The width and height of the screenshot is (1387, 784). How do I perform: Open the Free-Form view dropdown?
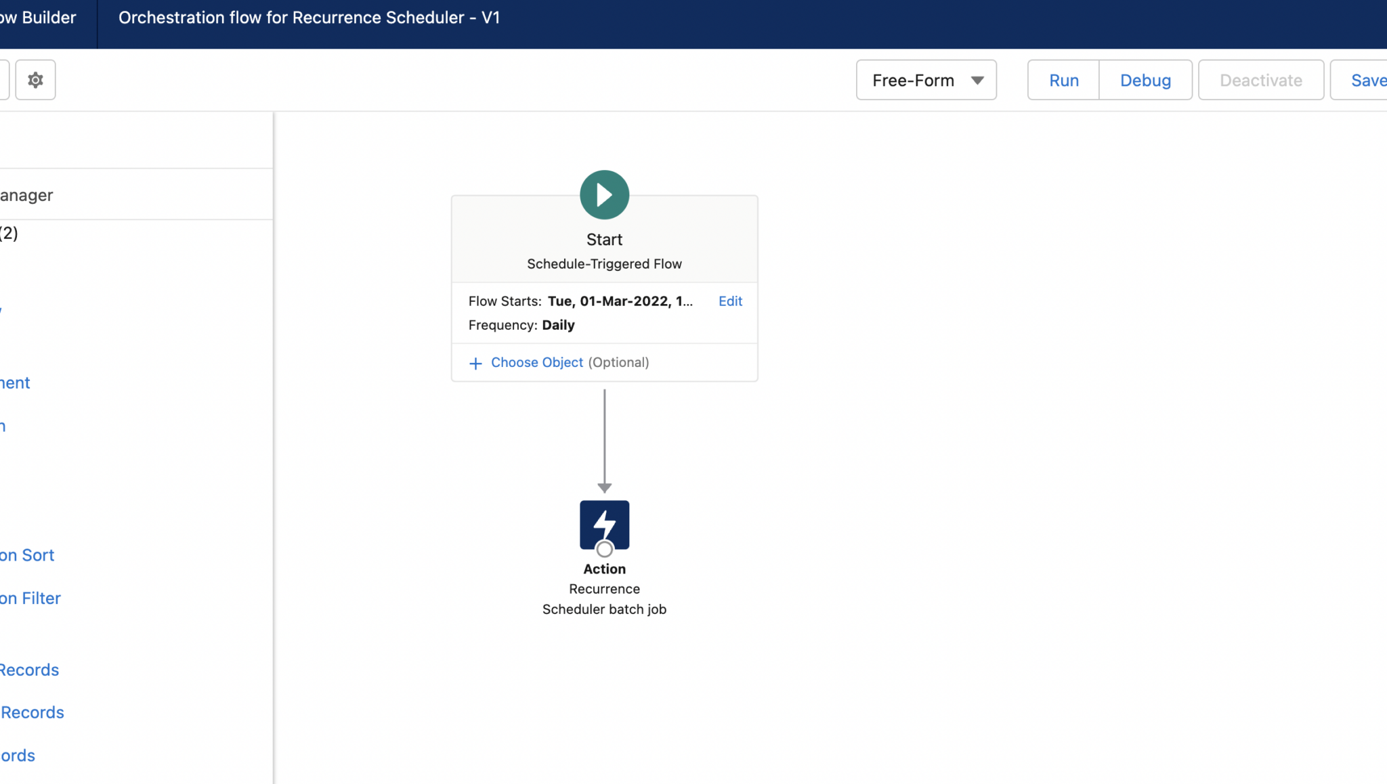pyautogui.click(x=926, y=79)
